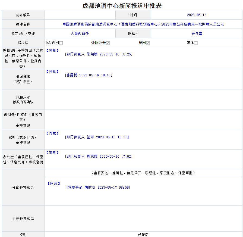The width and height of the screenshot is (243, 237).
Task: Click the 兰海 approval signature line
Action: click(97, 137)
